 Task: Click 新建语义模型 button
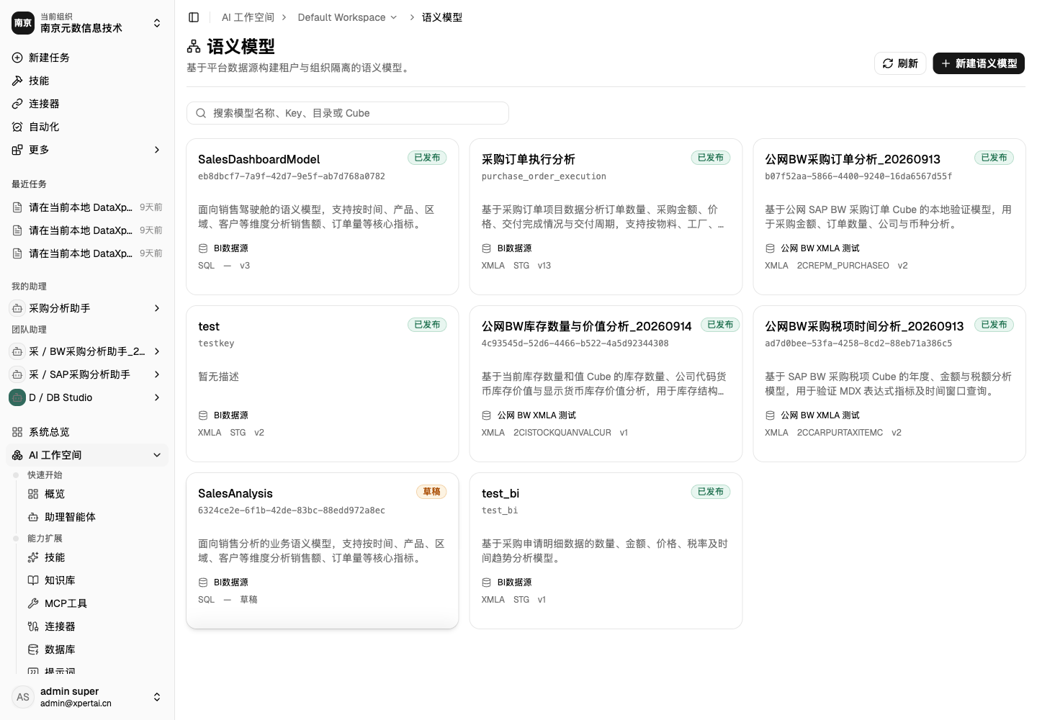click(979, 63)
